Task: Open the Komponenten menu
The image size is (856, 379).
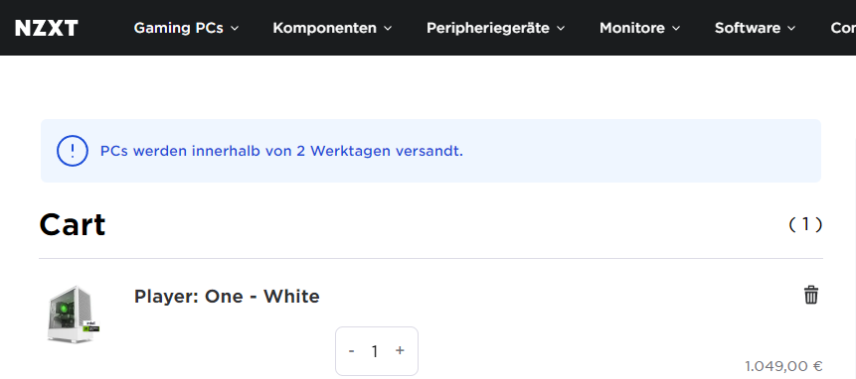Action: (x=332, y=28)
